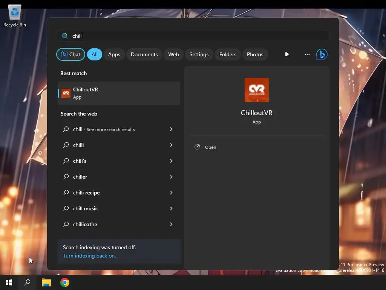Click magnifier icon beside 'chiller' suggestion

tap(66, 177)
